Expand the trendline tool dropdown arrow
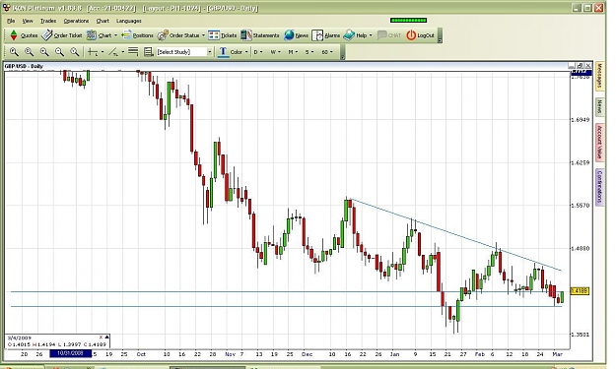 pos(123,52)
